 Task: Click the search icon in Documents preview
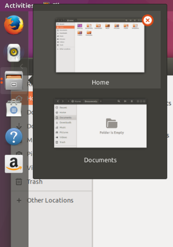tap(119, 101)
